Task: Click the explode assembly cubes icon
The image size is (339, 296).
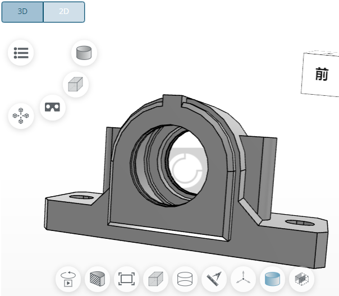Action: click(21, 116)
